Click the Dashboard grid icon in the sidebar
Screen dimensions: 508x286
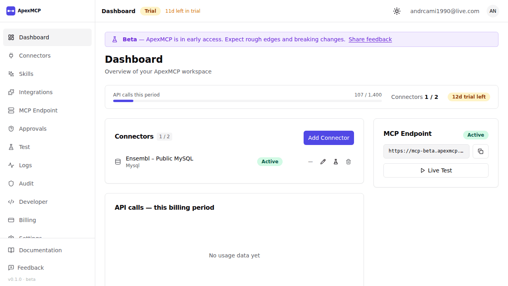[11, 37]
